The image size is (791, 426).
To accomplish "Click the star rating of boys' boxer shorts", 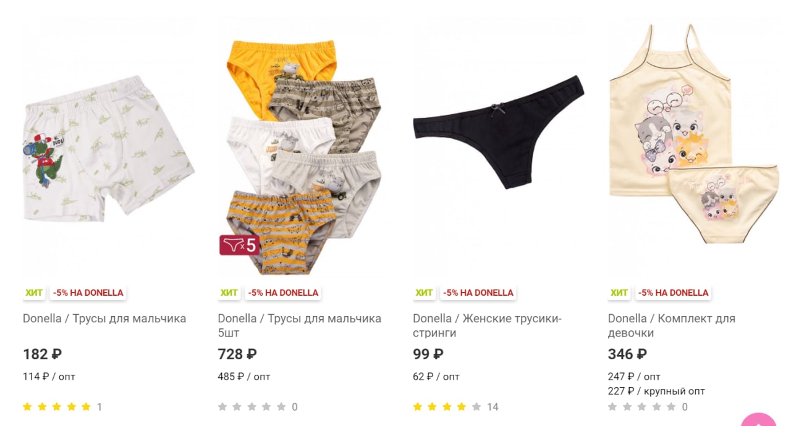I will [57, 407].
